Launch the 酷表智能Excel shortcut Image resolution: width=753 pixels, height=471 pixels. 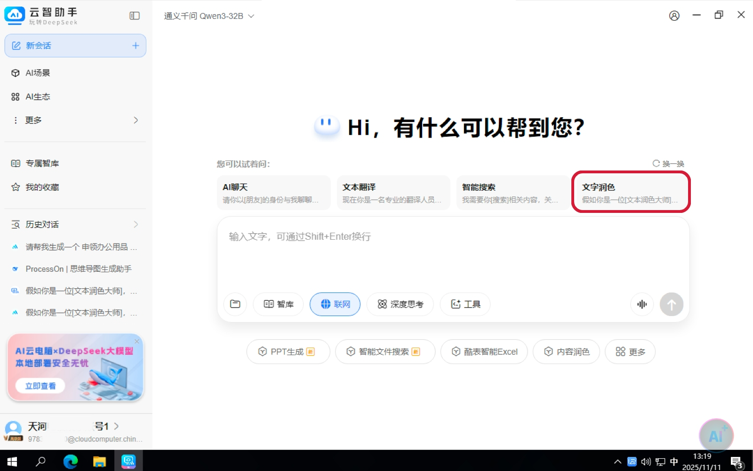tap(484, 352)
